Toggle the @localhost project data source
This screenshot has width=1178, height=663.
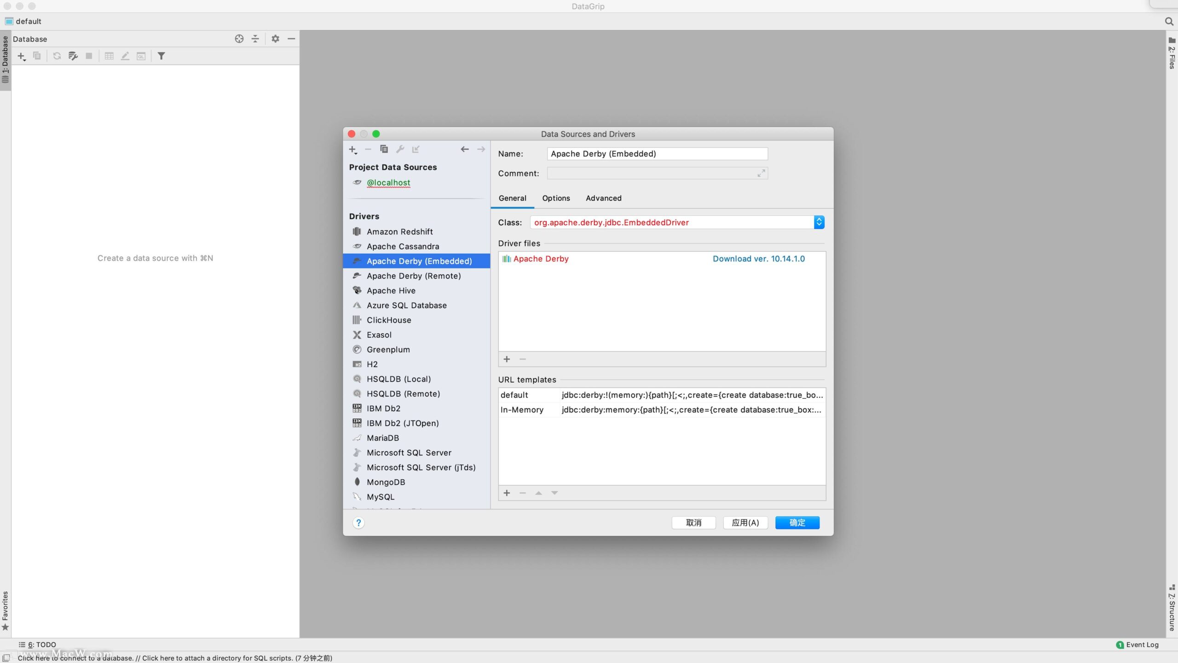388,182
